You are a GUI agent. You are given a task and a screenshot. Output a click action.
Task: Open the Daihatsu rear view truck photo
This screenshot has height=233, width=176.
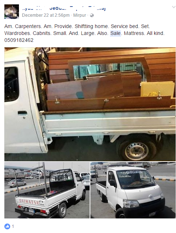pos(47,190)
